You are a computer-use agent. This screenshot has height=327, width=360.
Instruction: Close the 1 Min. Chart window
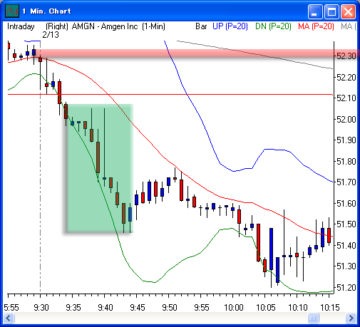pyautogui.click(x=348, y=11)
